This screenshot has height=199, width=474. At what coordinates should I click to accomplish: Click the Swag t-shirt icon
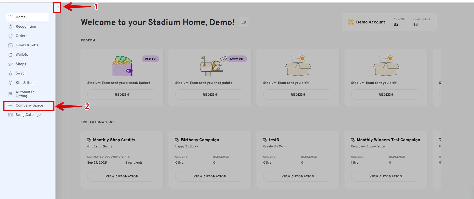[10, 73]
